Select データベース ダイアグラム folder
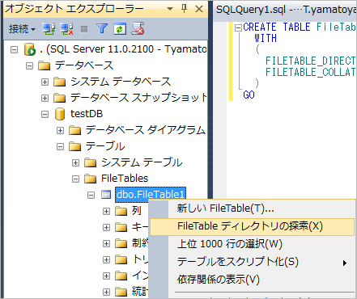Image resolution: width=357 pixels, height=299 pixels. [x=146, y=130]
